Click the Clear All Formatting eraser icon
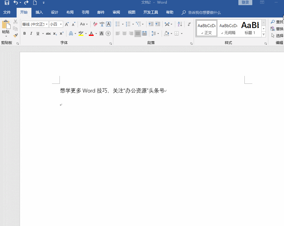 click(x=95, y=24)
